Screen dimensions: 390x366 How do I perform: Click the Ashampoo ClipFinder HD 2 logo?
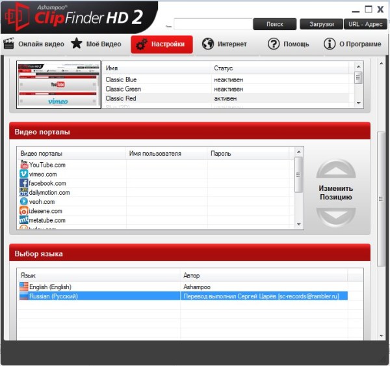[x=75, y=17]
